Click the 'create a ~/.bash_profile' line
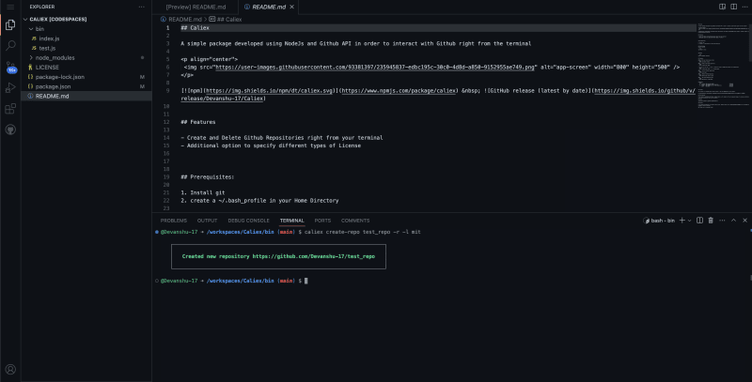Screen dimensions: 752x382 pyautogui.click(x=260, y=201)
